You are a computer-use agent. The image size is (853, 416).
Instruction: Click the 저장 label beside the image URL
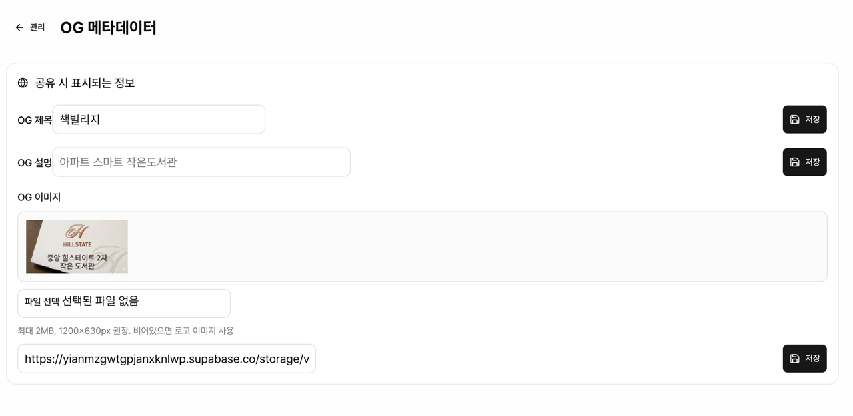(x=812, y=359)
